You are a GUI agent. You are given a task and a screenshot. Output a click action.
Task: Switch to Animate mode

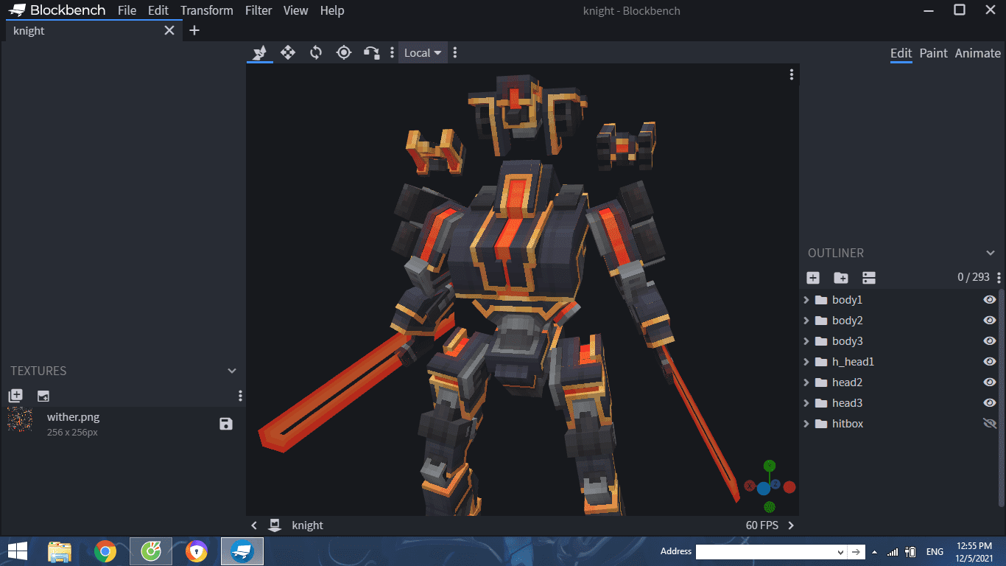click(977, 53)
